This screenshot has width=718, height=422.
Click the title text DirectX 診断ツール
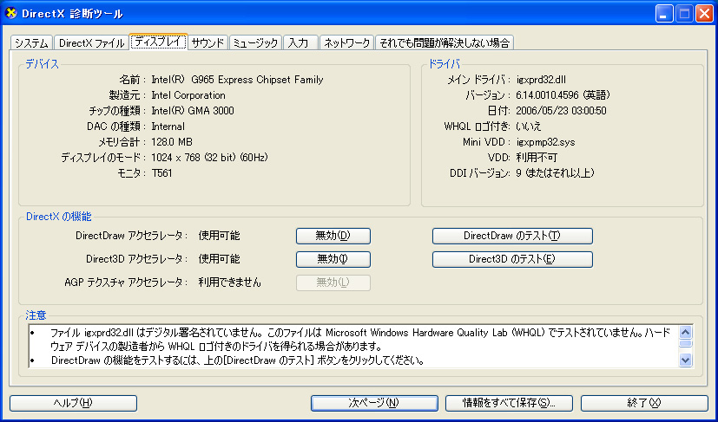[72, 14]
